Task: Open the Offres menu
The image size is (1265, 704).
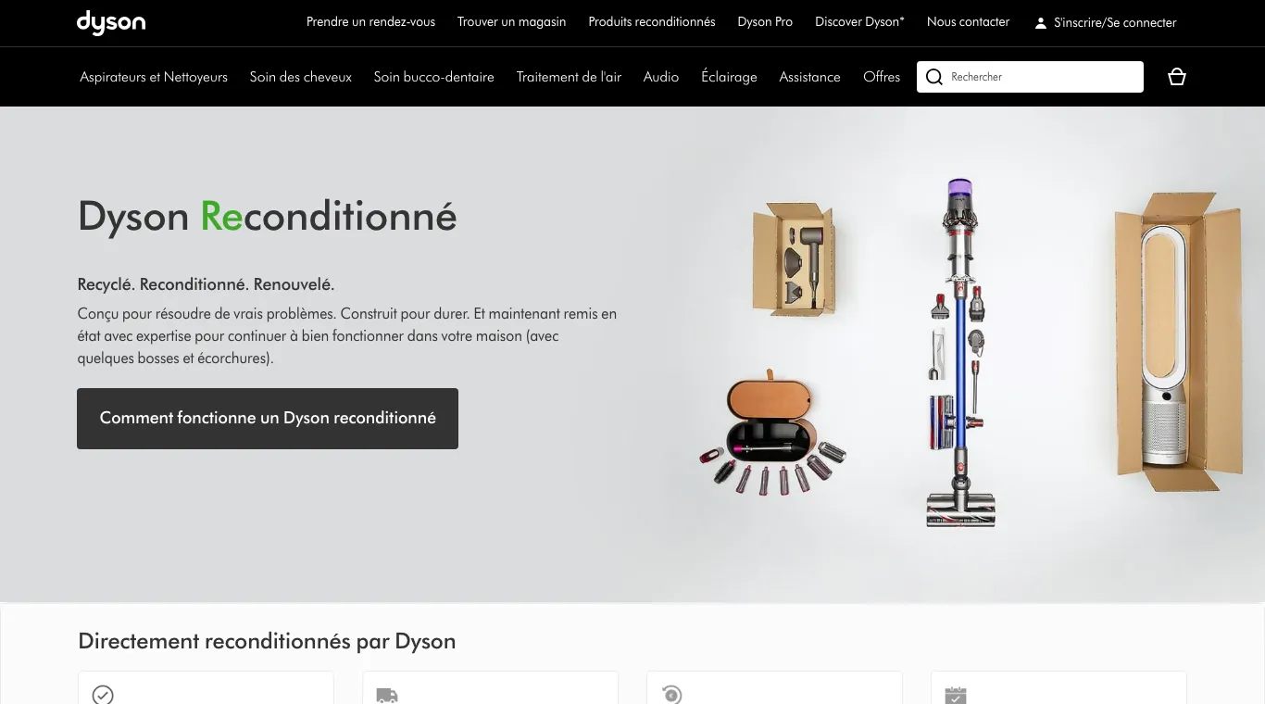Action: [x=882, y=77]
